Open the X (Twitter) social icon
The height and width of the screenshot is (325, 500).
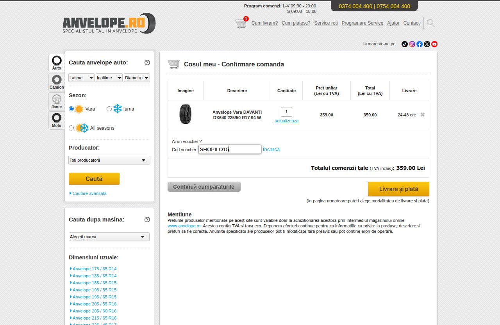pos(427,44)
